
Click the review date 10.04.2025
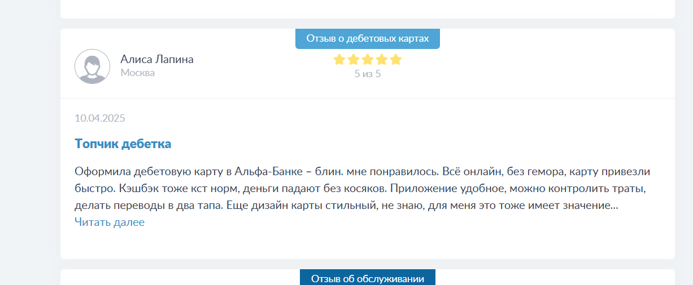coord(99,118)
